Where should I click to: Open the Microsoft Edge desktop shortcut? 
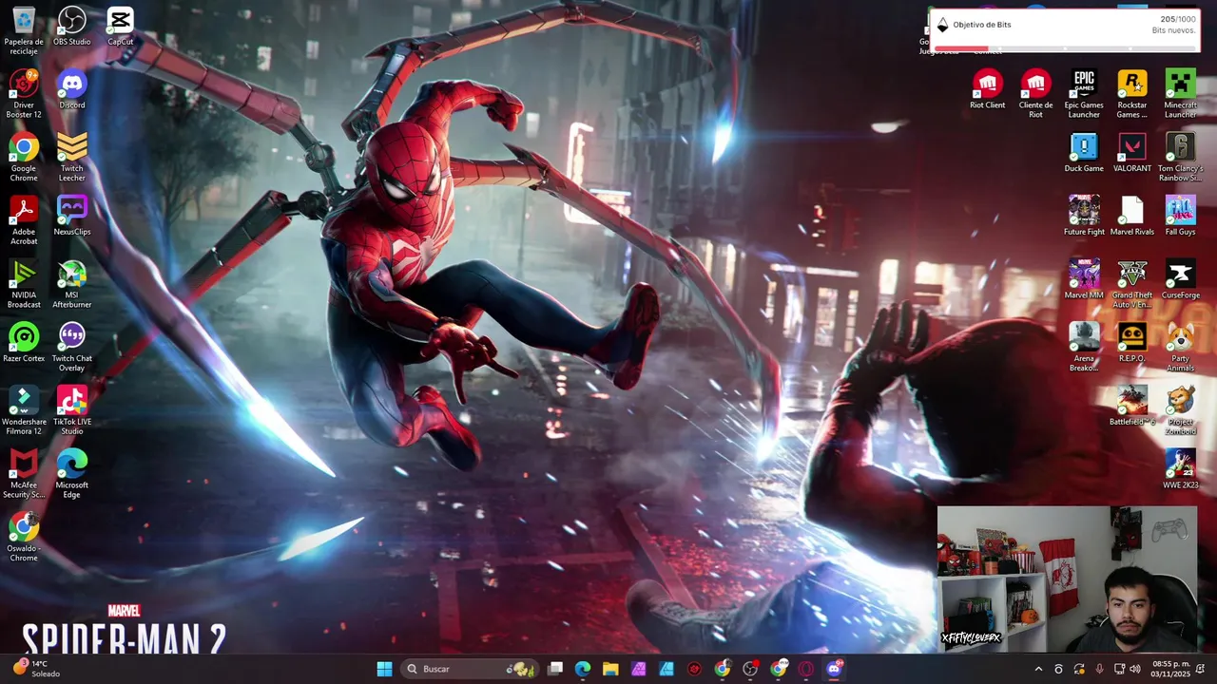pyautogui.click(x=72, y=475)
